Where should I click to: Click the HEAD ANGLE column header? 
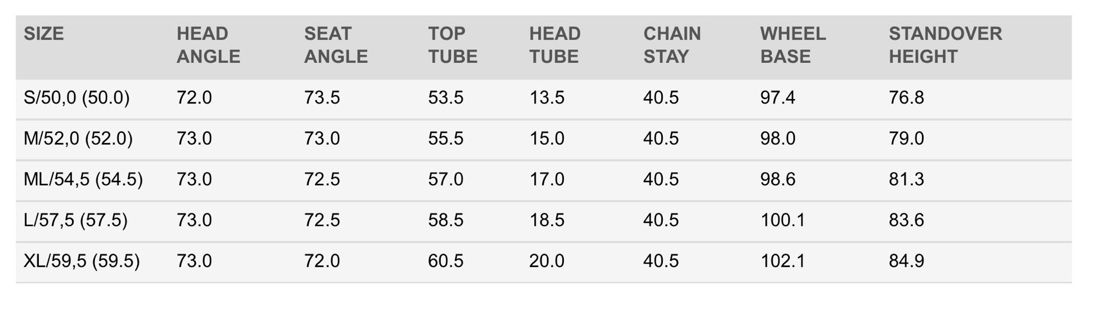tap(208, 45)
